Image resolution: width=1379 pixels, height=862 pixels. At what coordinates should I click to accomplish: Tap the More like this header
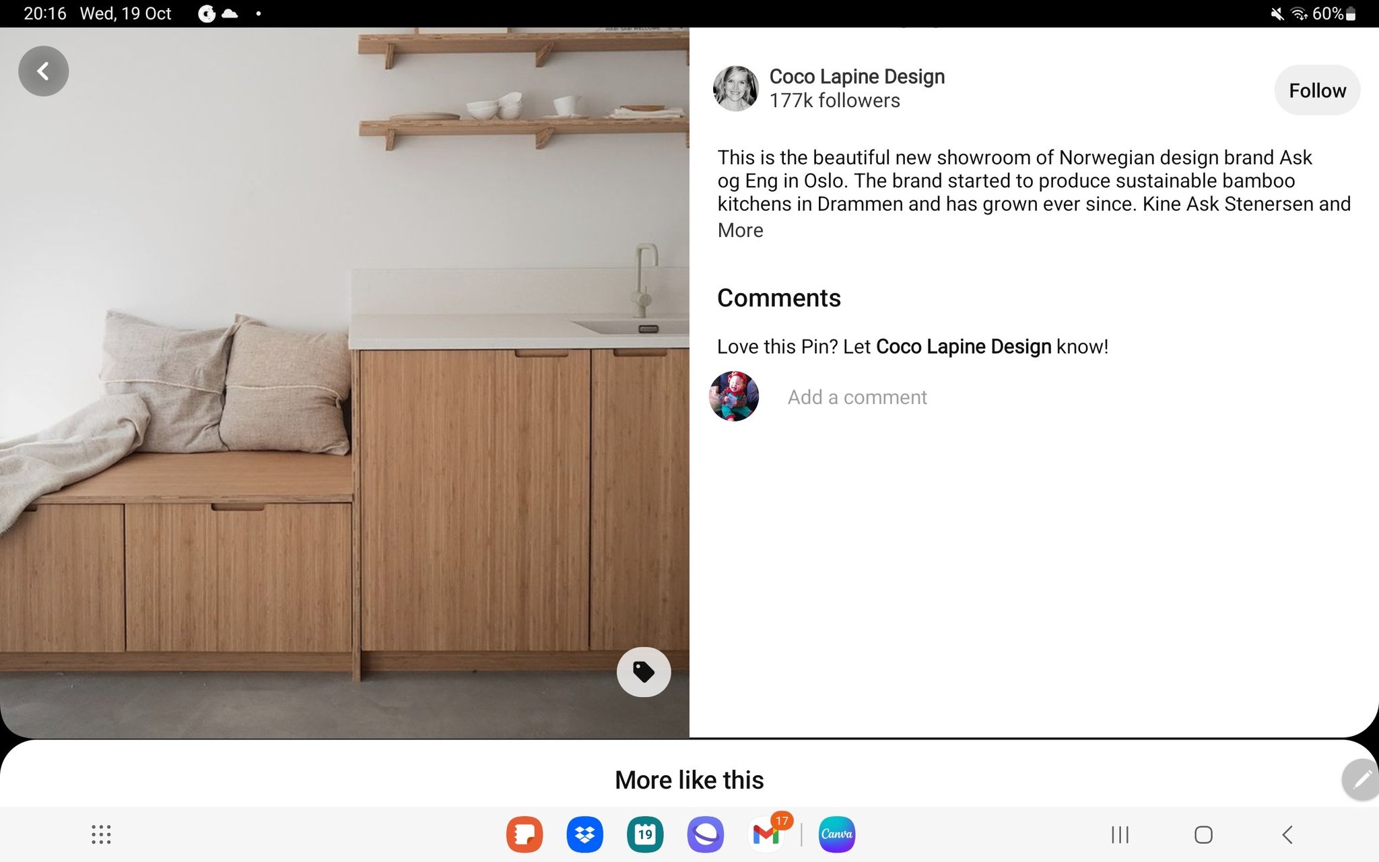point(689,780)
